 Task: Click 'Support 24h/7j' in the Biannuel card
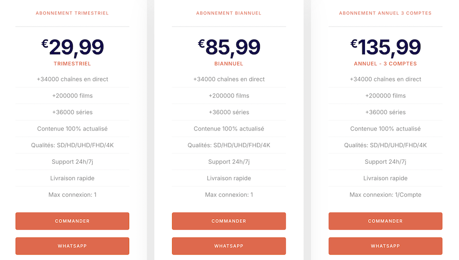(229, 162)
